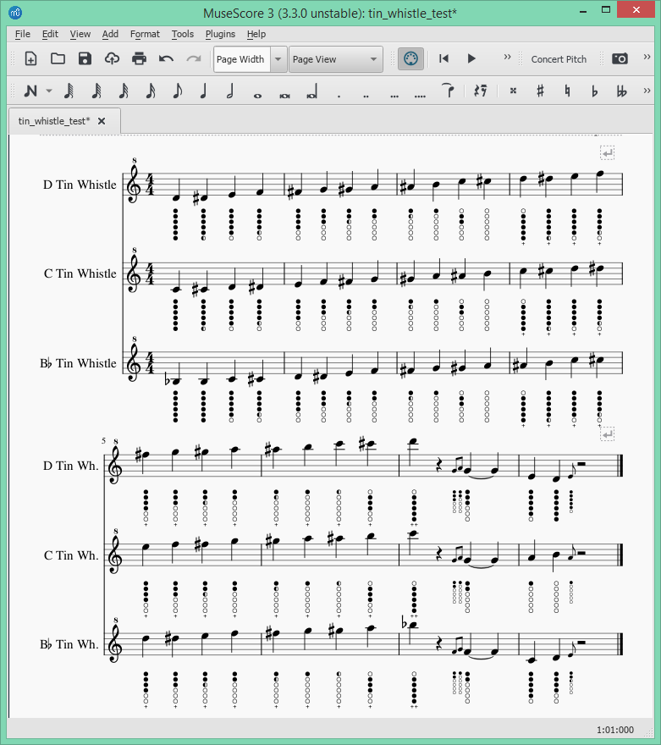Viewport: 661px width, 745px height.
Task: Open the Help menu
Action: coord(256,34)
